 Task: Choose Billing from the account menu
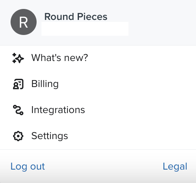[x=45, y=84]
